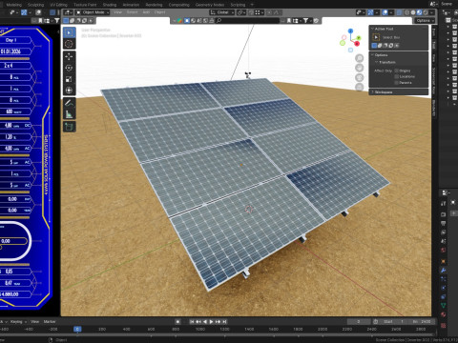Open shading options dropdown arrow
Screen dimensions: 458x343
pyautogui.click(x=431, y=12)
